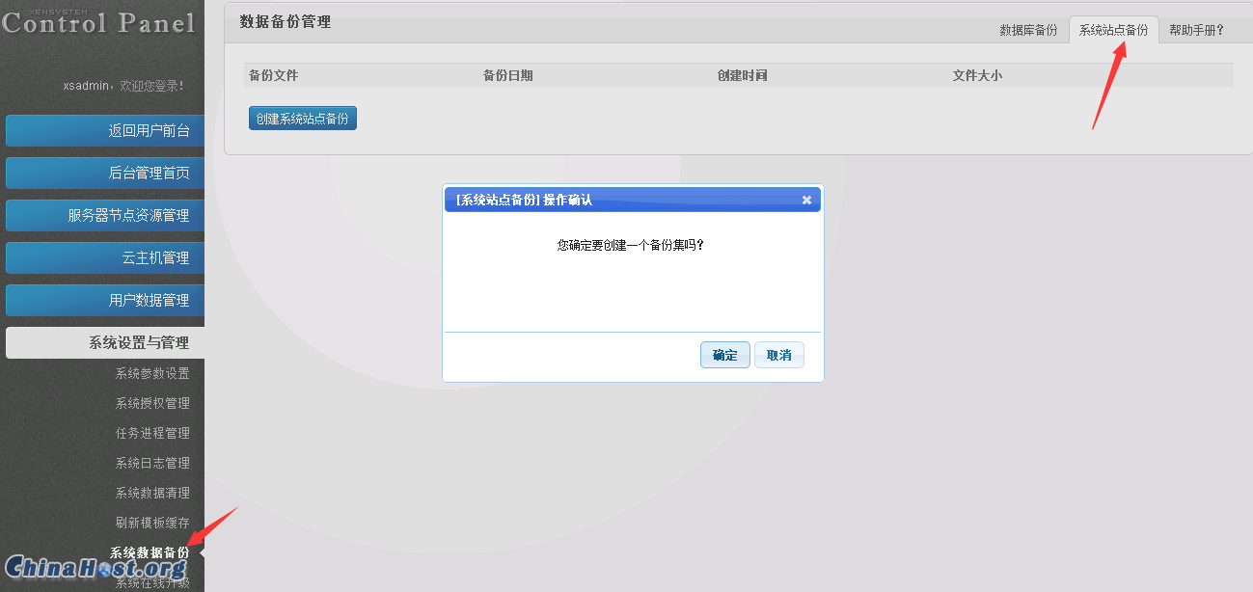Close the 操作确认 dialog with X icon
1253x592 pixels.
806,201
